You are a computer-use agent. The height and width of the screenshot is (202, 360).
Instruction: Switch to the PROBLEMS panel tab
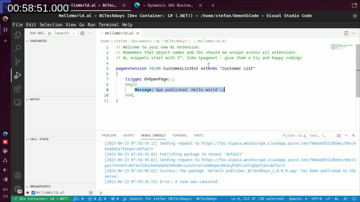[x=109, y=135]
